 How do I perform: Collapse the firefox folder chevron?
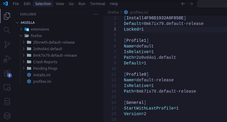pos(21,36)
